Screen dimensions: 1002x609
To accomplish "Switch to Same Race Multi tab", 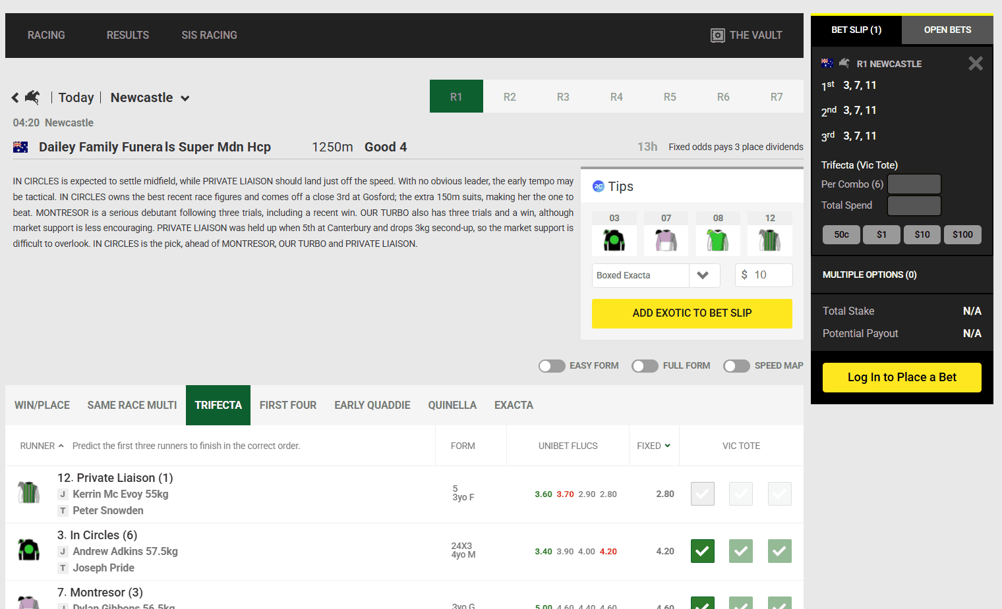I will coord(132,406).
